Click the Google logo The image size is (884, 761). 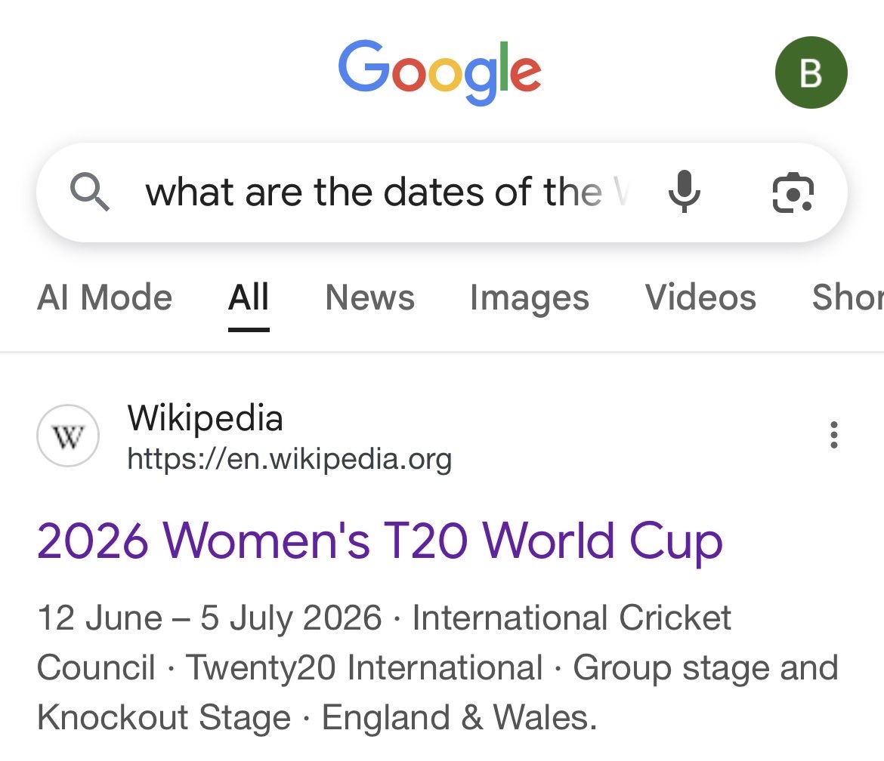coord(440,72)
